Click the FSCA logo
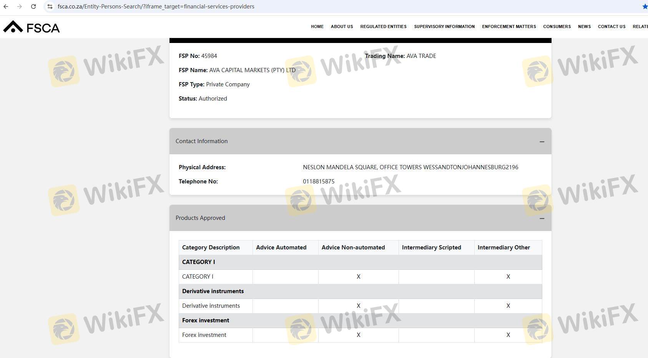Image resolution: width=648 pixels, height=358 pixels. [x=32, y=27]
